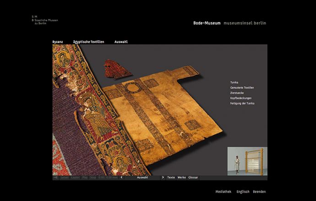This screenshot has height=201, width=316.
Task: Click the Leiser volume down button
Action: pos(65,177)
